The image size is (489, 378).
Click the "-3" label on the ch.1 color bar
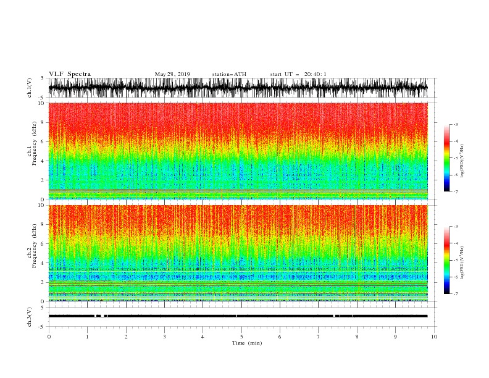point(455,124)
